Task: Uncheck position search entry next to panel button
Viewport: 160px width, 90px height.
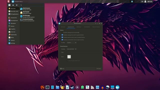Action: pos(62,37)
